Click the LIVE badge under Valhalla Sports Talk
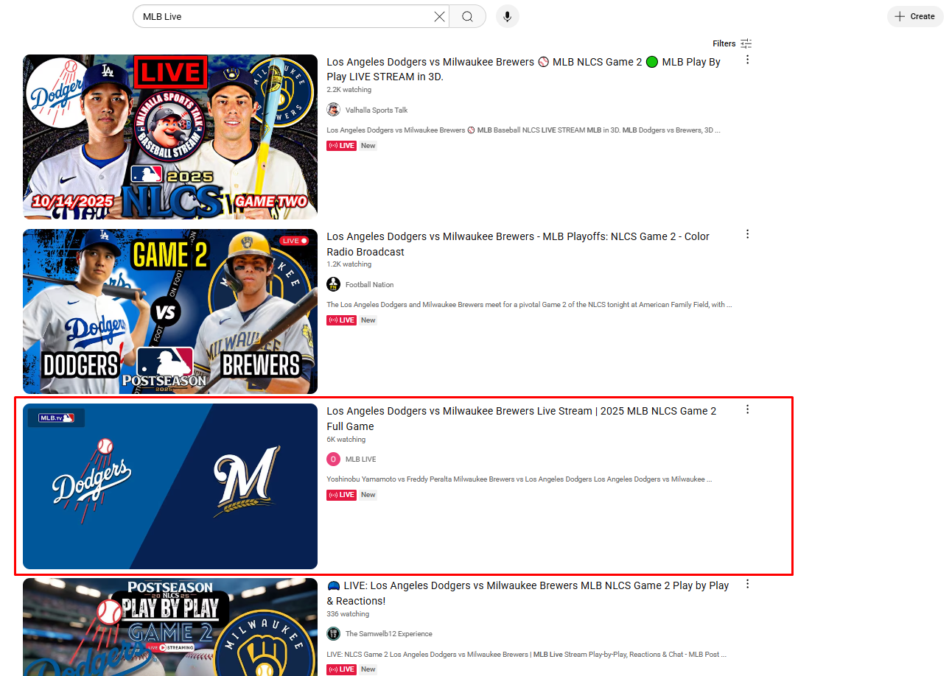The width and height of the screenshot is (952, 676). tap(342, 146)
